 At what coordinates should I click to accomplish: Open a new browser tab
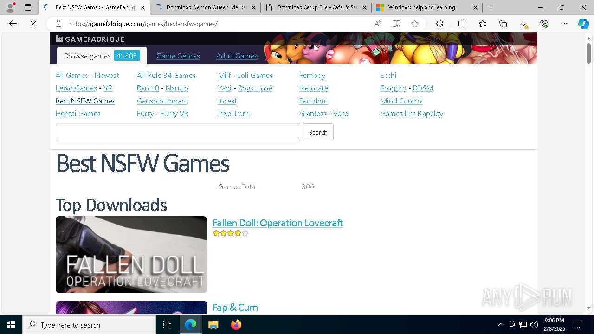pos(491,7)
